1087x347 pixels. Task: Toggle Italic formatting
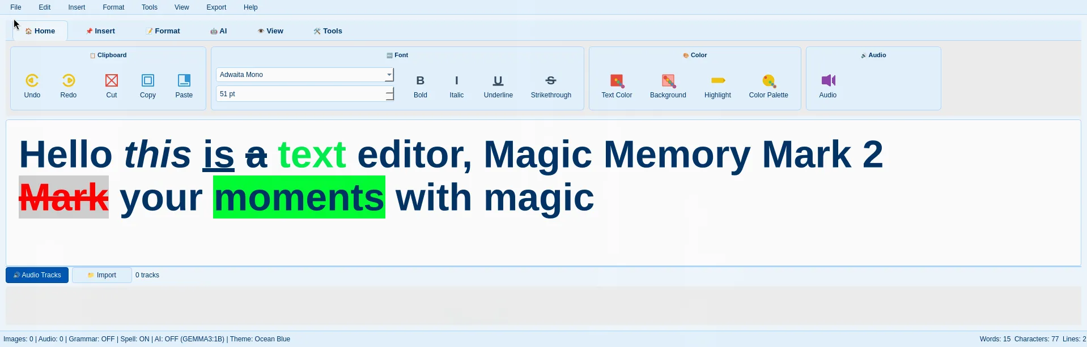[457, 81]
